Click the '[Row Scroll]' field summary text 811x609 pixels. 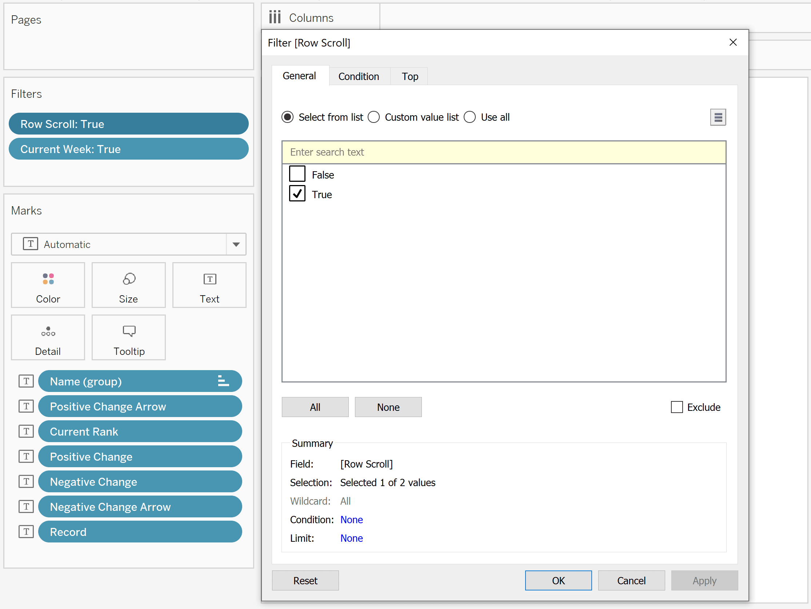click(x=366, y=464)
